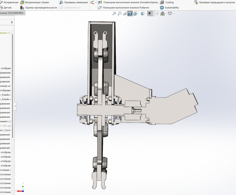Image resolution: width=236 pixels, height=195 pixels.
Task: Open dropdown arrow next to check icon
Action: pos(96,2)
